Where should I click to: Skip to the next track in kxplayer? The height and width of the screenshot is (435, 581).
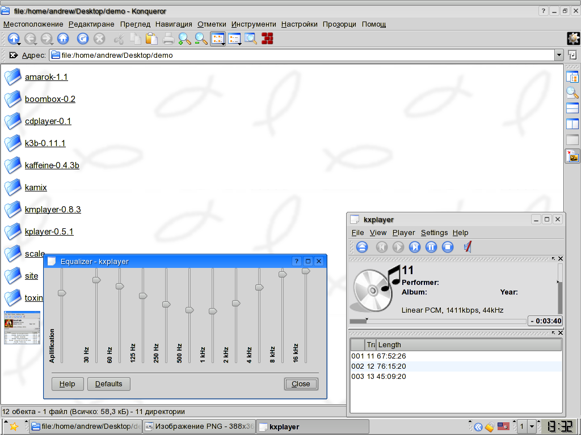click(x=414, y=246)
